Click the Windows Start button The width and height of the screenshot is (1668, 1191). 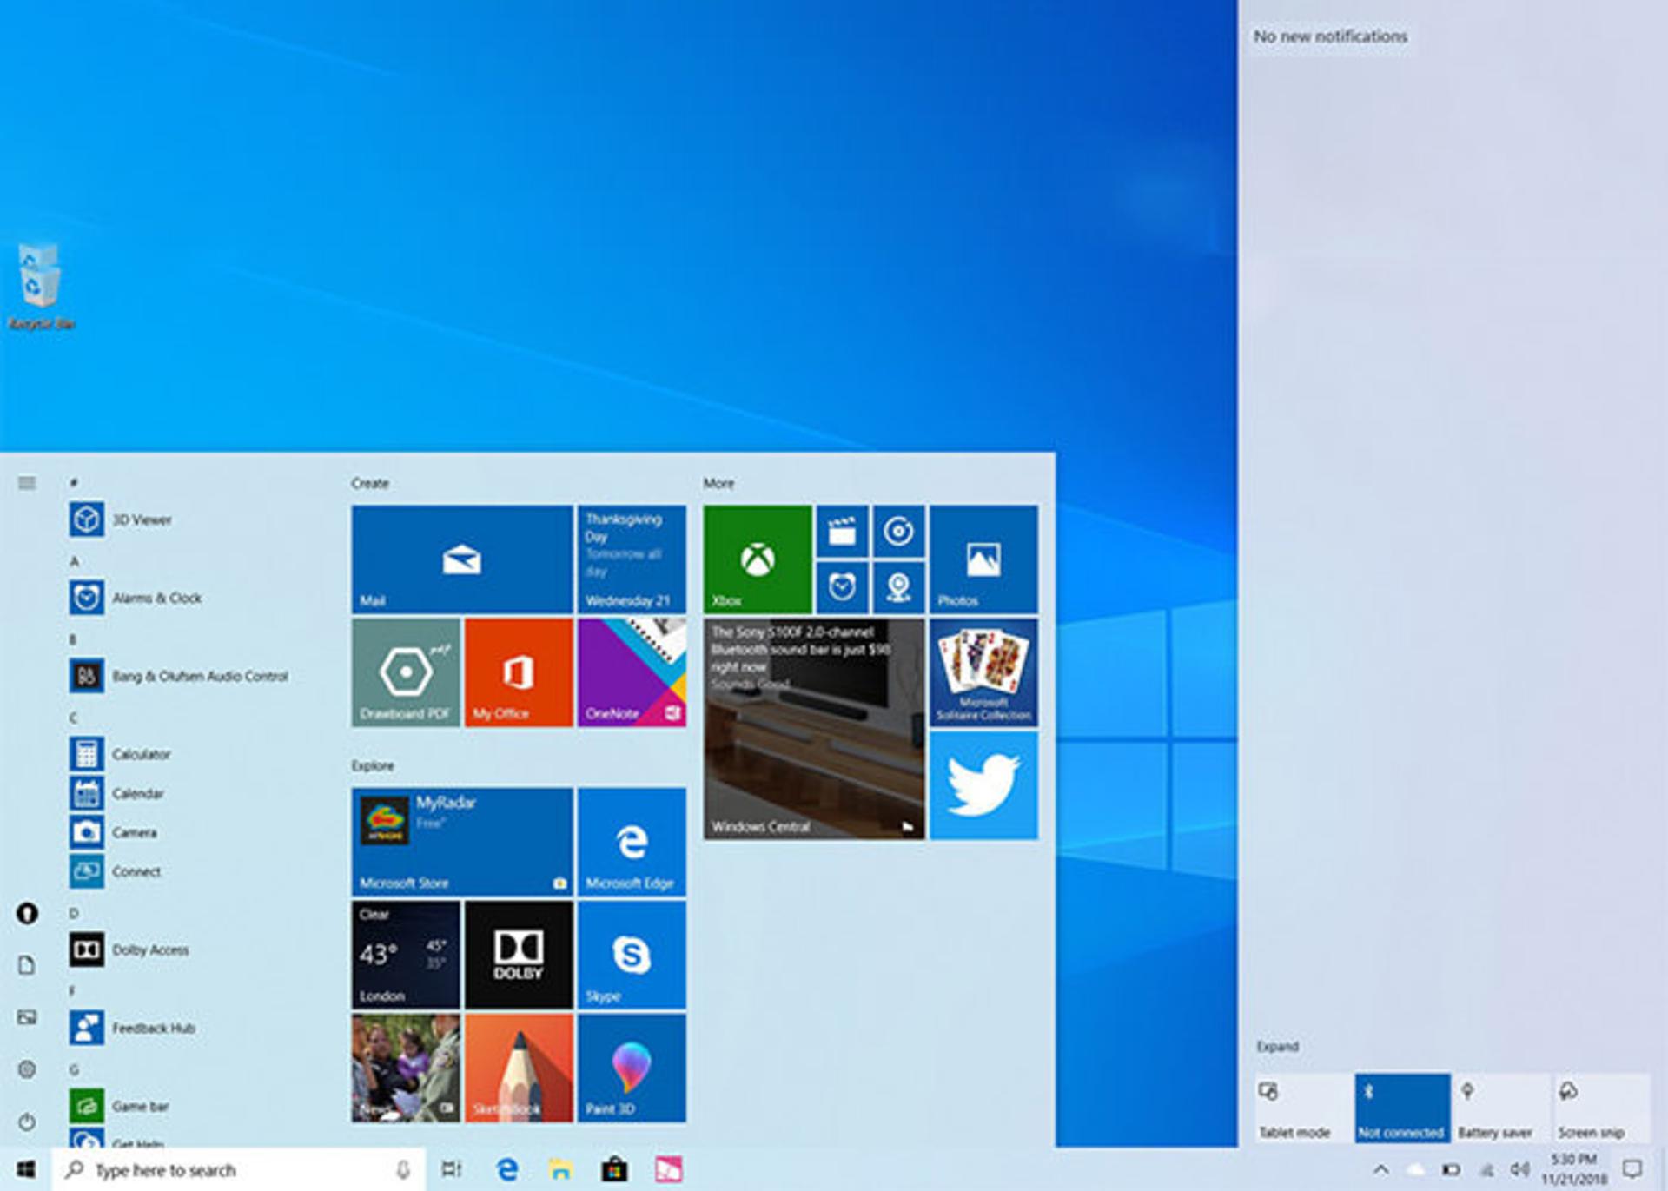tap(26, 1169)
